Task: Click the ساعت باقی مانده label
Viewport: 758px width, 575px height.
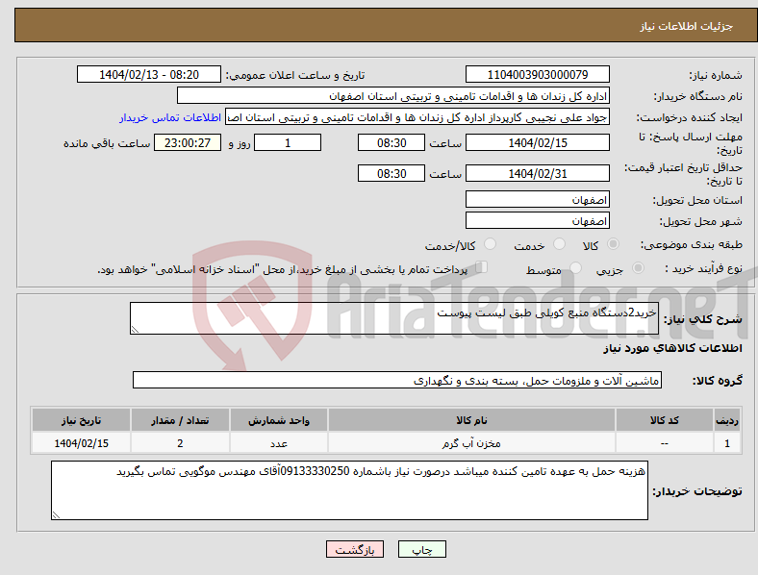Action: [x=107, y=143]
